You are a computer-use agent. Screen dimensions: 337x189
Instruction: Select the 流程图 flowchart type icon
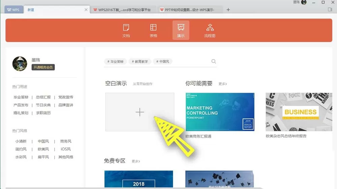[x=210, y=31]
